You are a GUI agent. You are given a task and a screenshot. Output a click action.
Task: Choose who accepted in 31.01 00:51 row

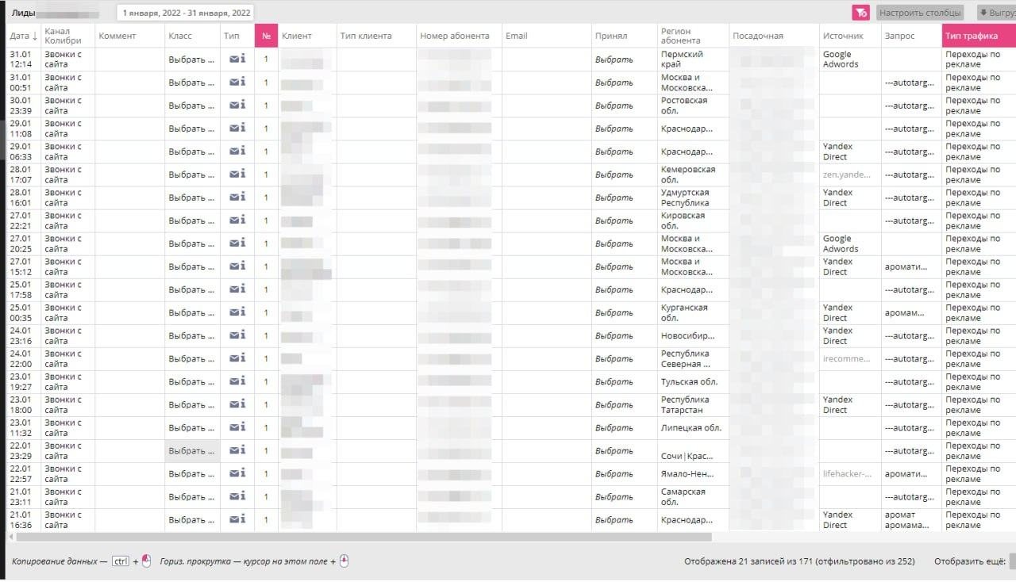pyautogui.click(x=614, y=82)
